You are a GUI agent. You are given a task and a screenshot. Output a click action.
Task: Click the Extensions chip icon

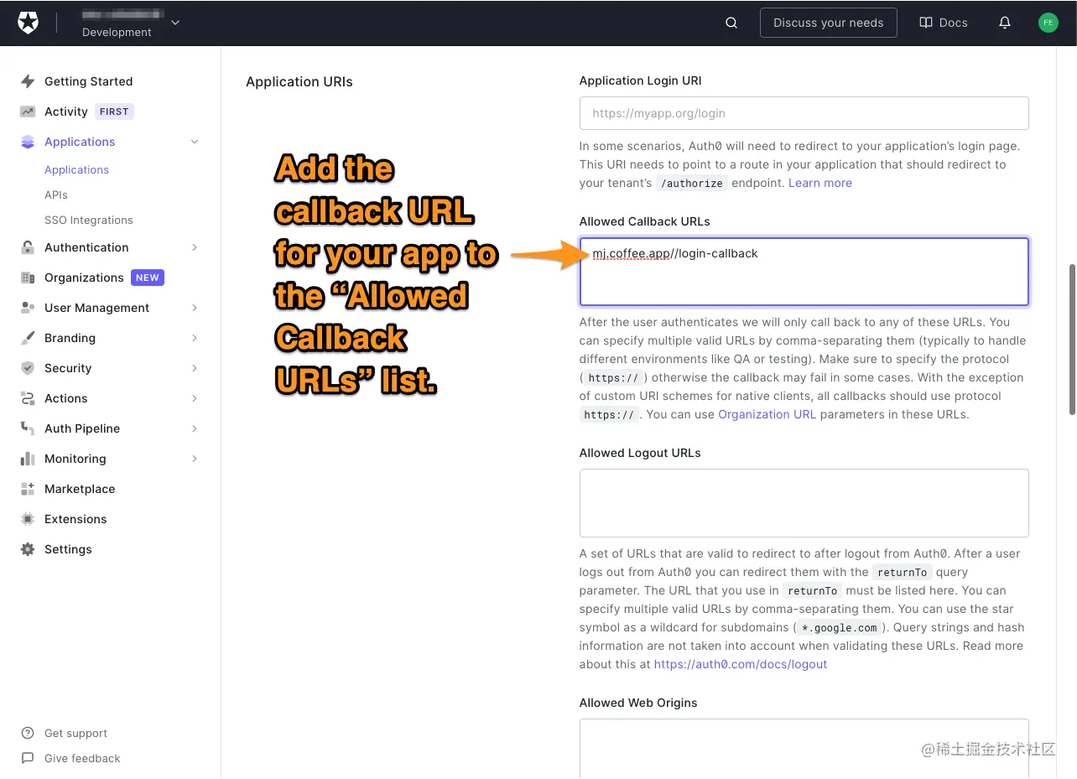(28, 519)
